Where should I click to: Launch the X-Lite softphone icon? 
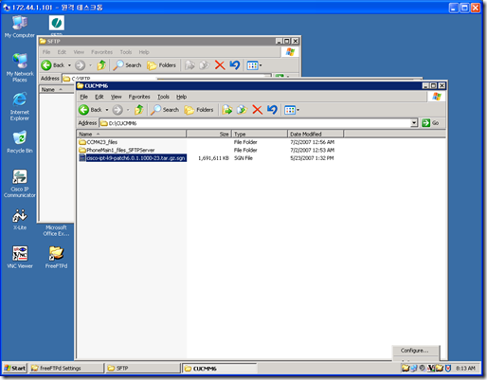(20, 219)
